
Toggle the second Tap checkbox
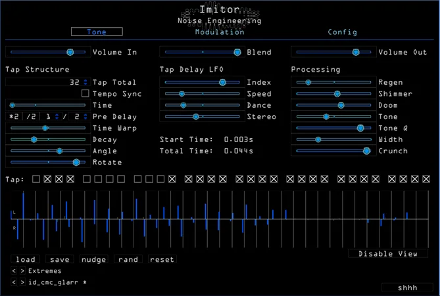pyautogui.click(x=47, y=179)
